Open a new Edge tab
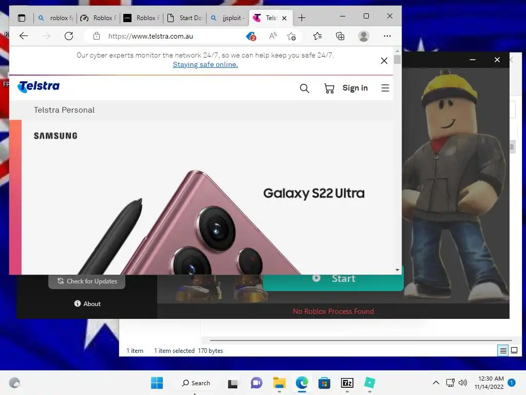Image resolution: width=526 pixels, height=395 pixels. point(302,18)
